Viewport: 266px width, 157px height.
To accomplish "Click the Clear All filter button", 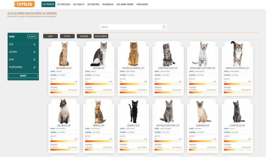I will click(x=32, y=36).
